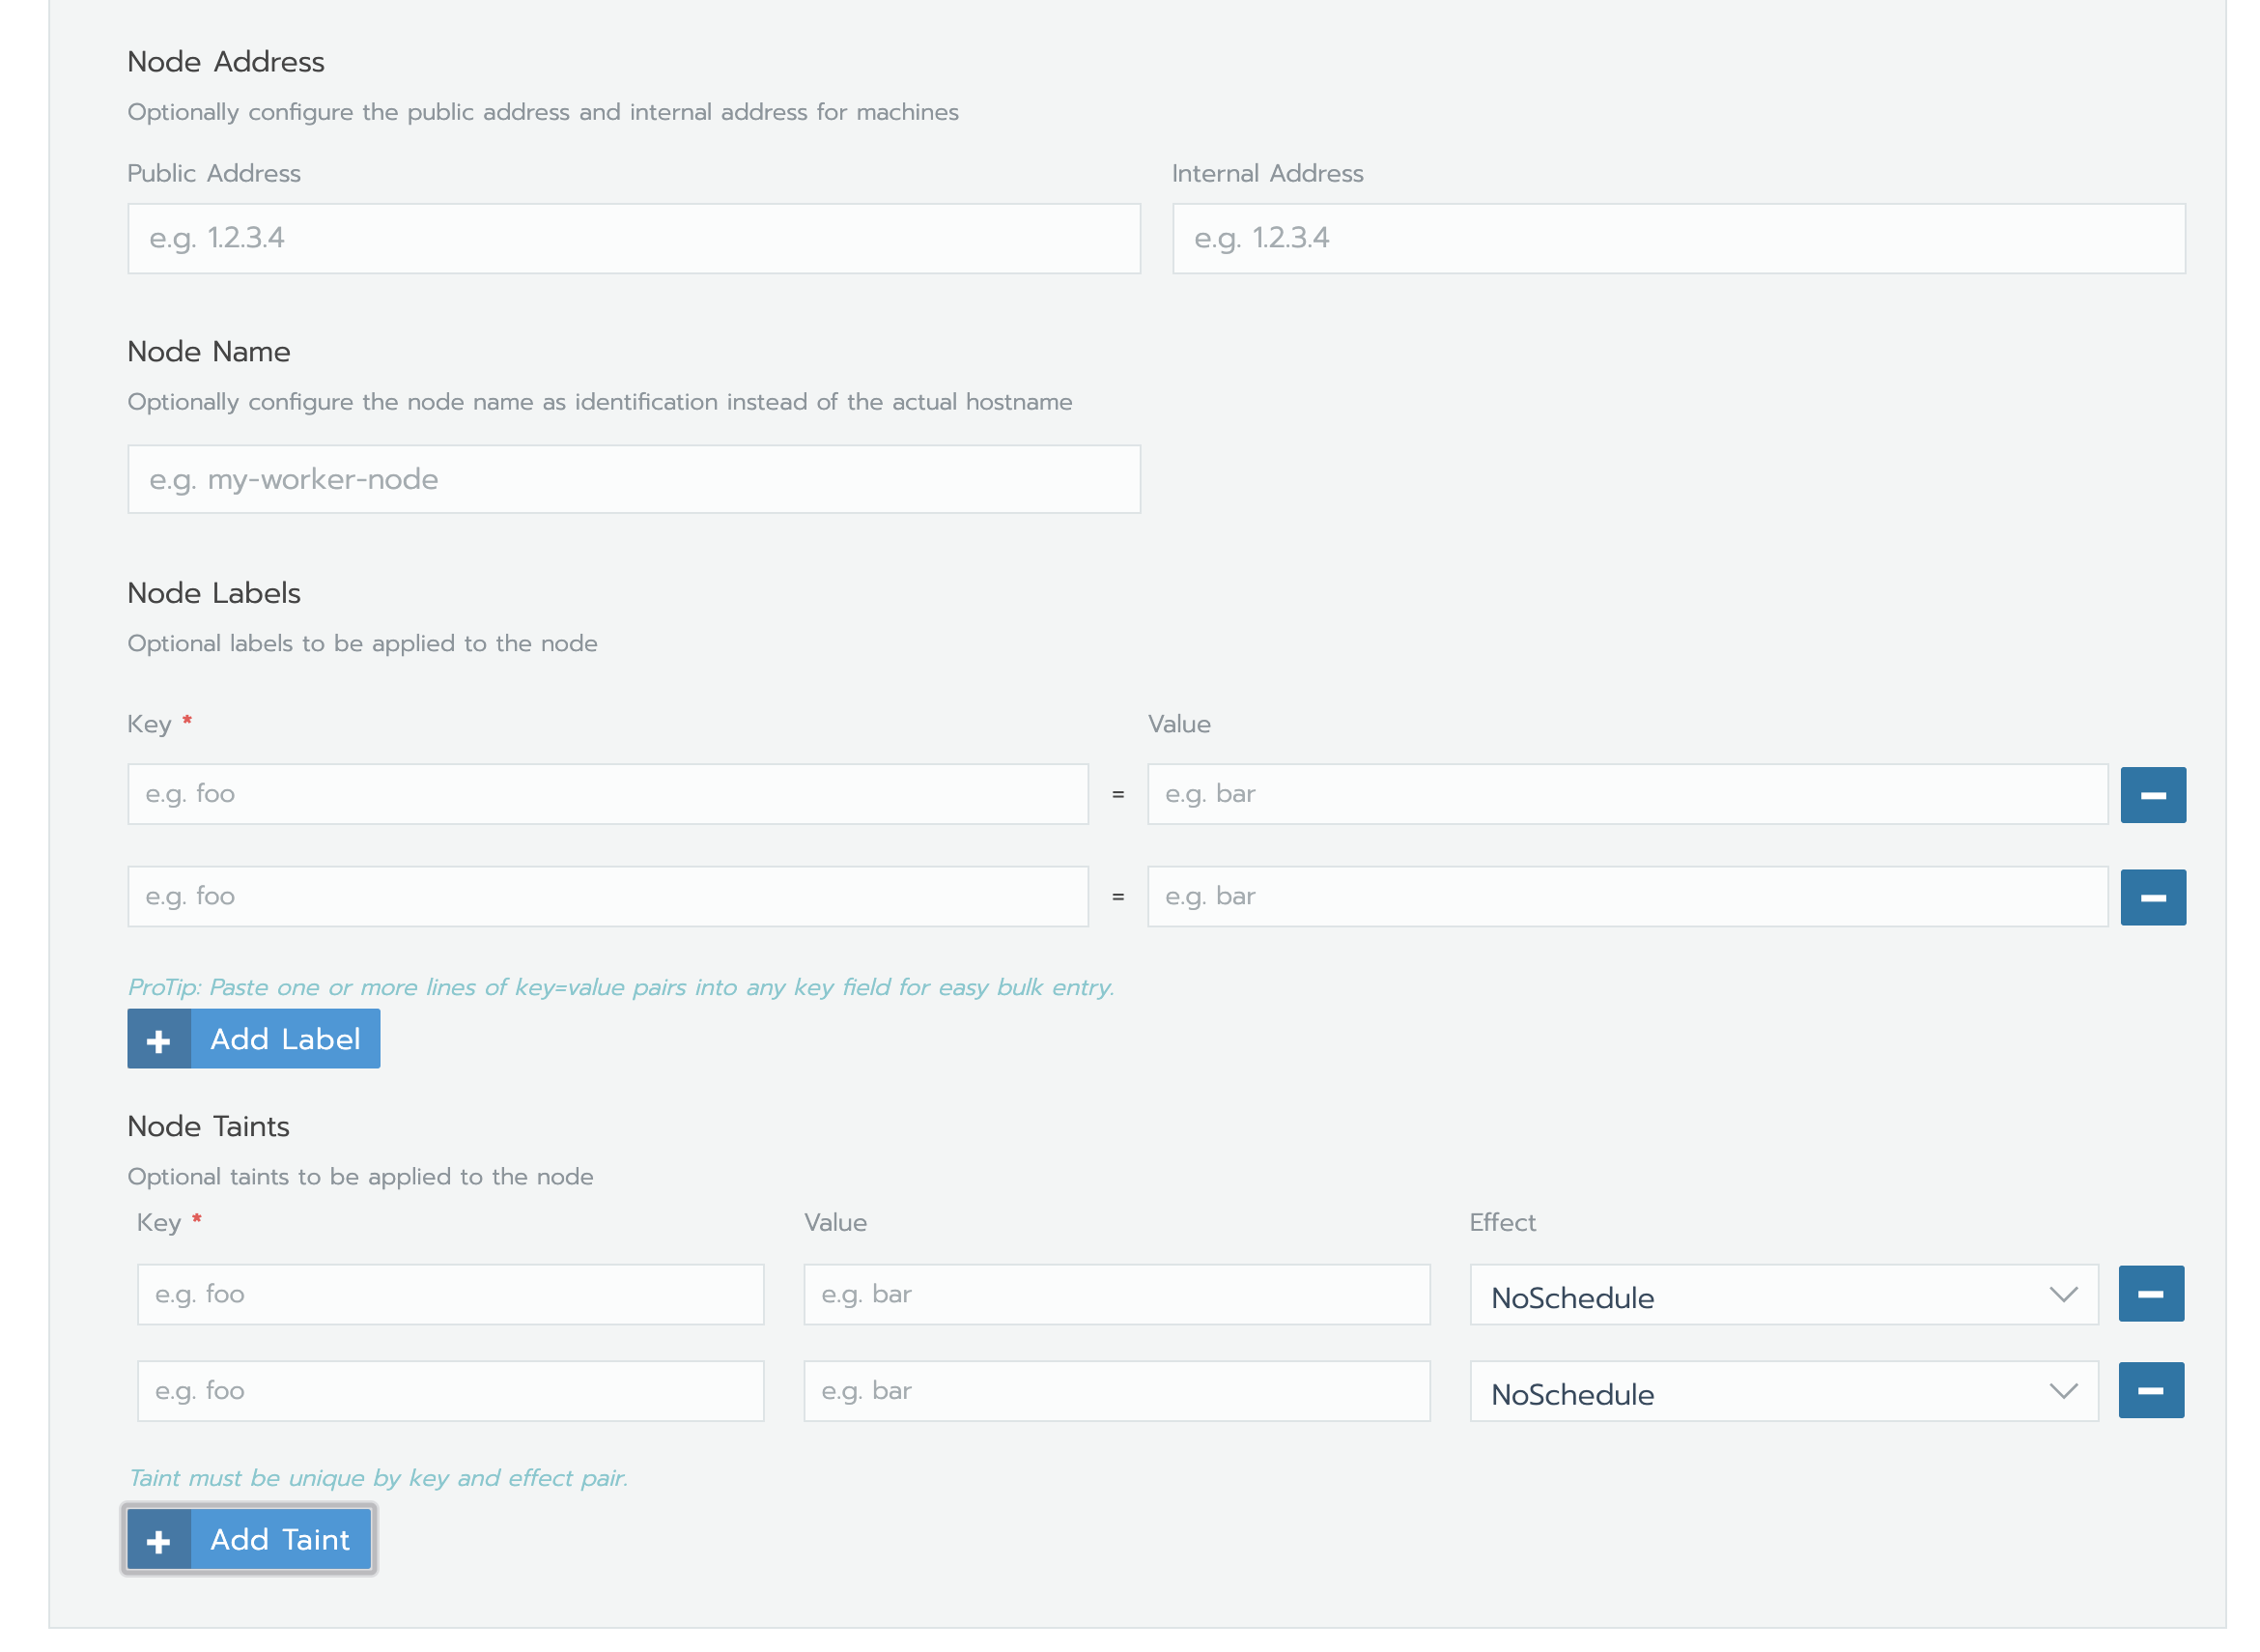2260x1652 pixels.
Task: Click the Internal Address input field
Action: (1680, 238)
